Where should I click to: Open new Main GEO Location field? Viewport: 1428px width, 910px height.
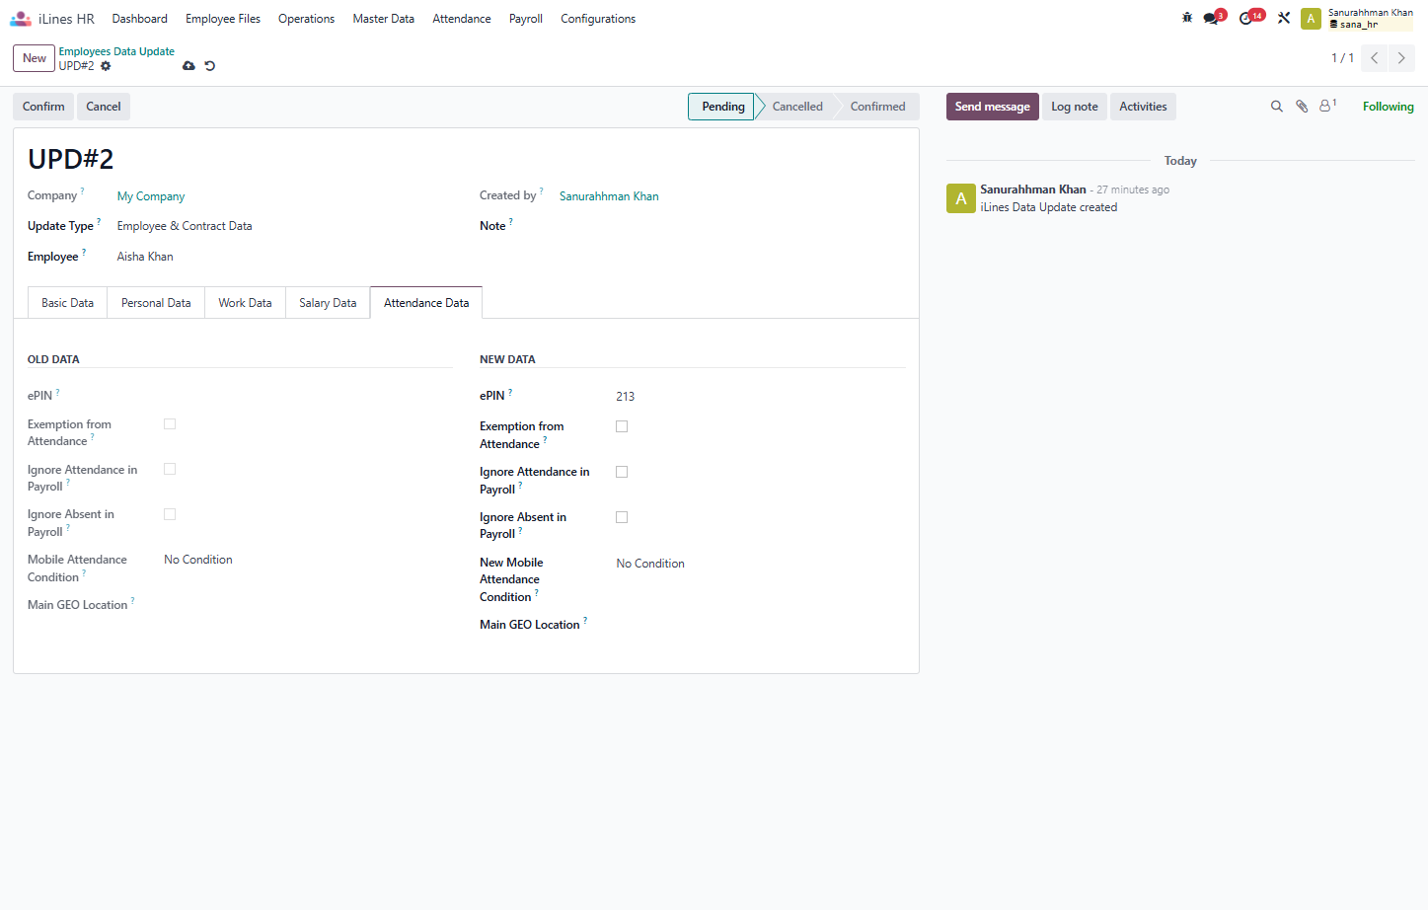pyautogui.click(x=760, y=625)
